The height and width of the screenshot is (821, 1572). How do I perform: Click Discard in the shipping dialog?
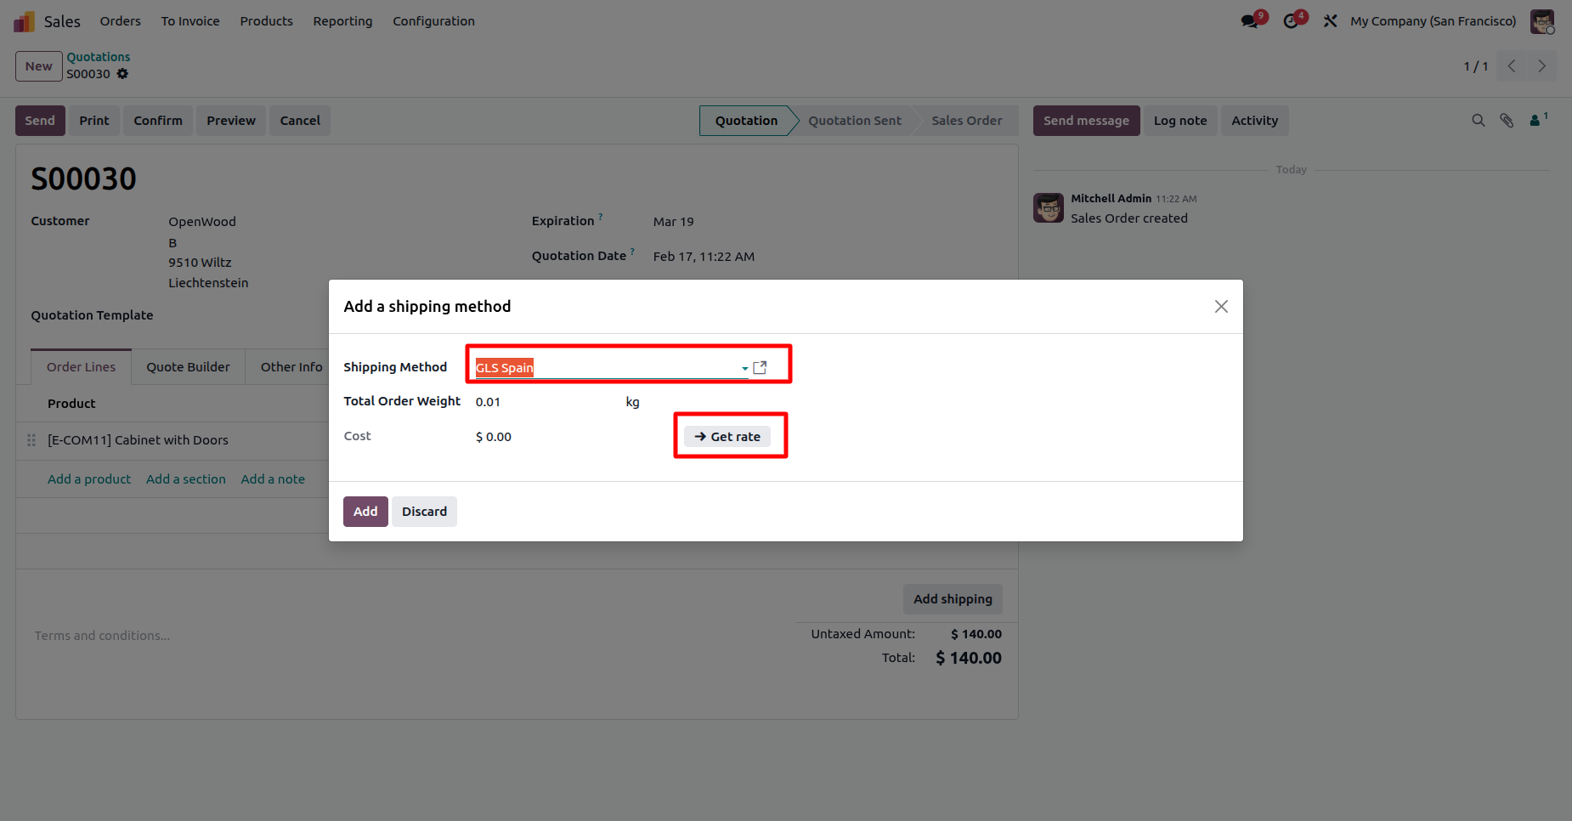pyautogui.click(x=424, y=512)
